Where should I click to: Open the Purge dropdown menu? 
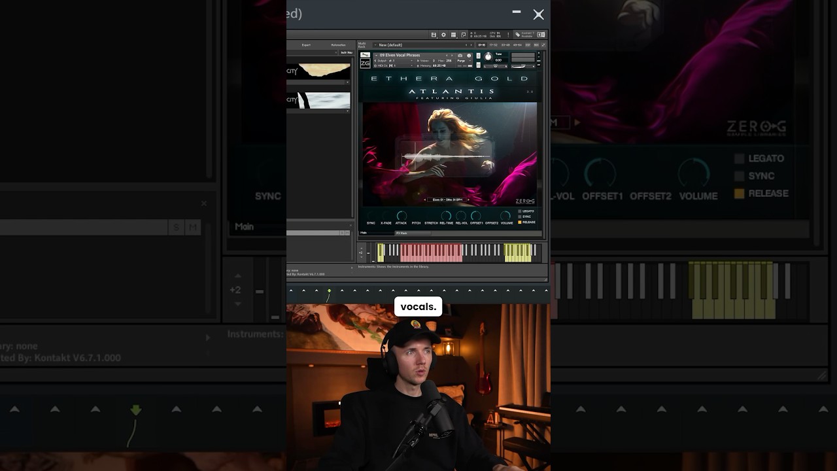point(463,61)
